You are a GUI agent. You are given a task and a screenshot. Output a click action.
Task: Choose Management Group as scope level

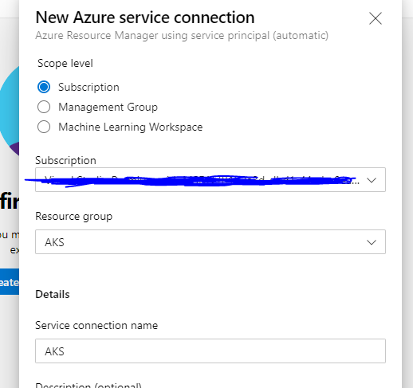44,107
